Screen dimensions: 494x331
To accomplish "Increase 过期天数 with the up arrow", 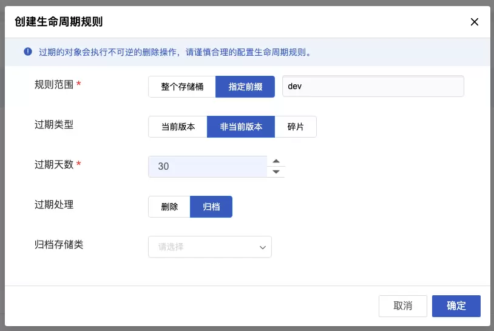I will (x=276, y=161).
